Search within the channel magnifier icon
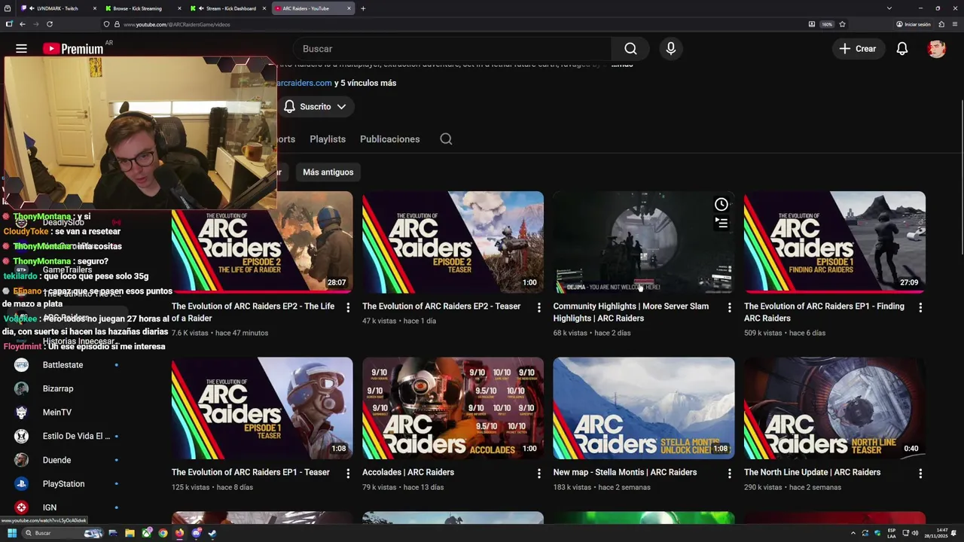The width and height of the screenshot is (964, 542). point(446,139)
